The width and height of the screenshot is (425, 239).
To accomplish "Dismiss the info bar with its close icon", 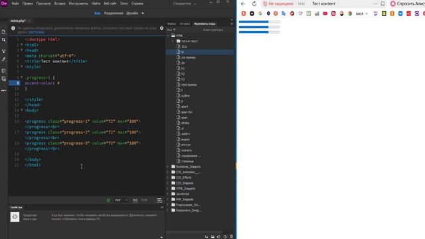I will [x=161, y=28].
